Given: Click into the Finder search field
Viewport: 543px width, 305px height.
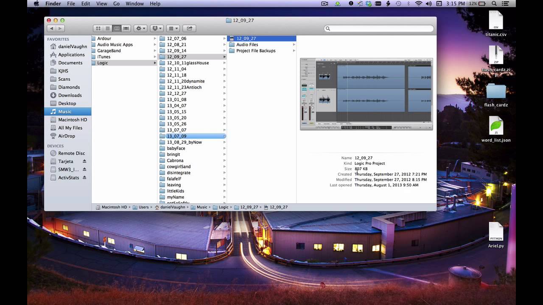Looking at the screenshot, I should pyautogui.click(x=379, y=28).
